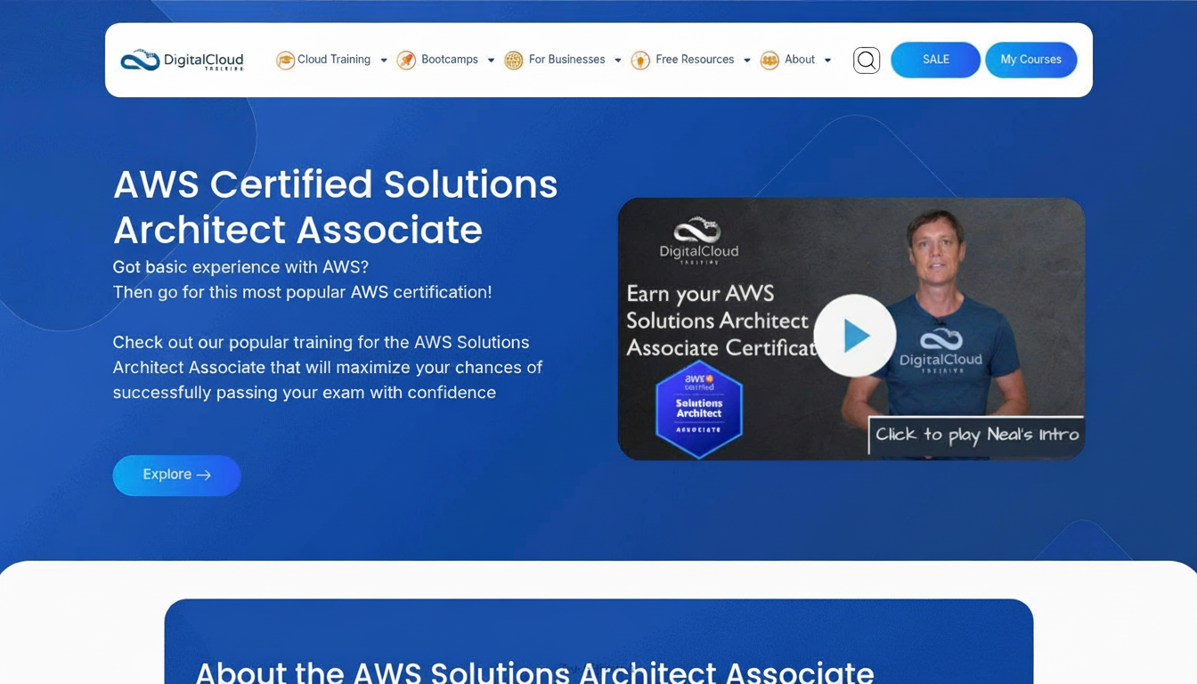1197x684 pixels.
Task: Click the AWS Solutions Architect badge in the video
Action: pyautogui.click(x=698, y=410)
